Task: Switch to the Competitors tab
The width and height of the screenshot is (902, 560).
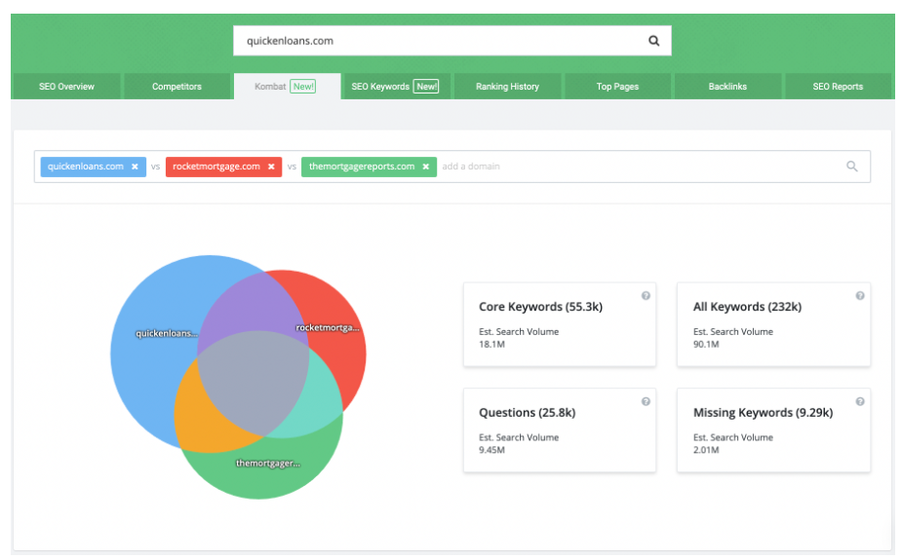Action: pyautogui.click(x=176, y=86)
